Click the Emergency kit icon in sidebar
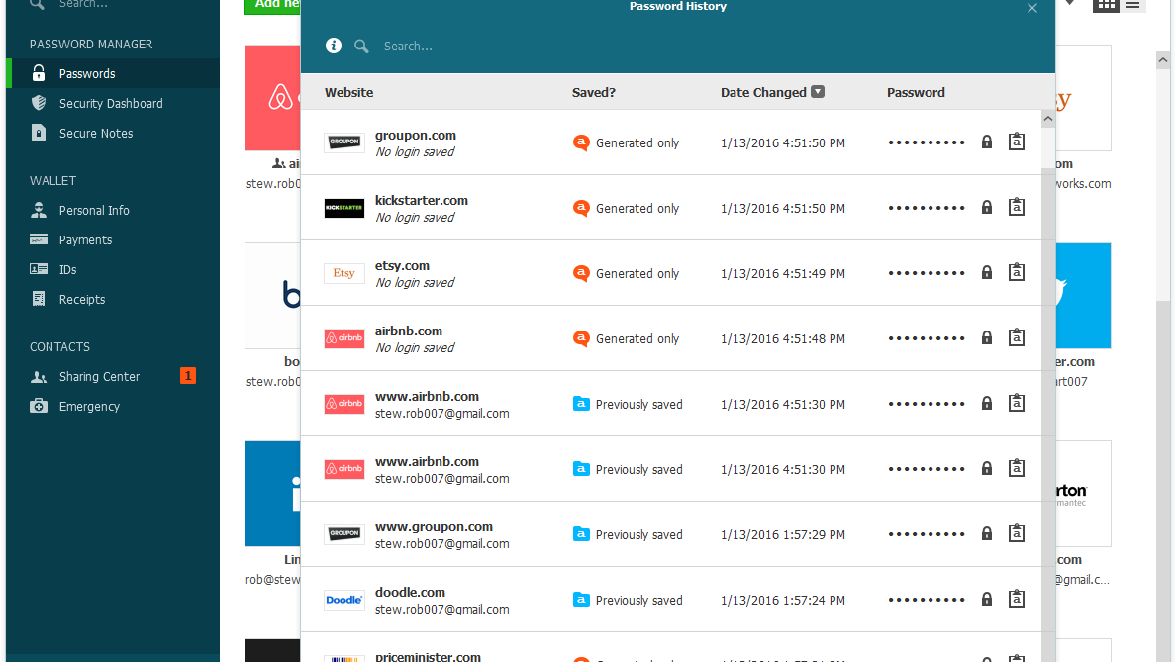1176x662 pixels. pos(39,406)
